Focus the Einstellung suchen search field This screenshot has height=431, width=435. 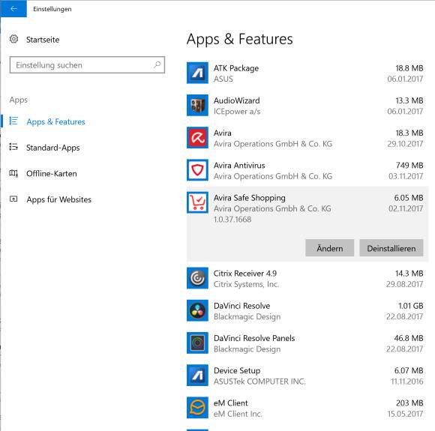click(x=87, y=65)
